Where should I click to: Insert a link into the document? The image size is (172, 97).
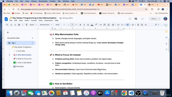click(x=101, y=25)
